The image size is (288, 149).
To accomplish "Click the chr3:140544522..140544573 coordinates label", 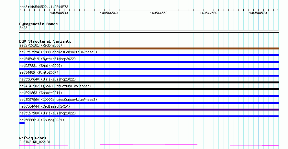I will tap(44, 7).
